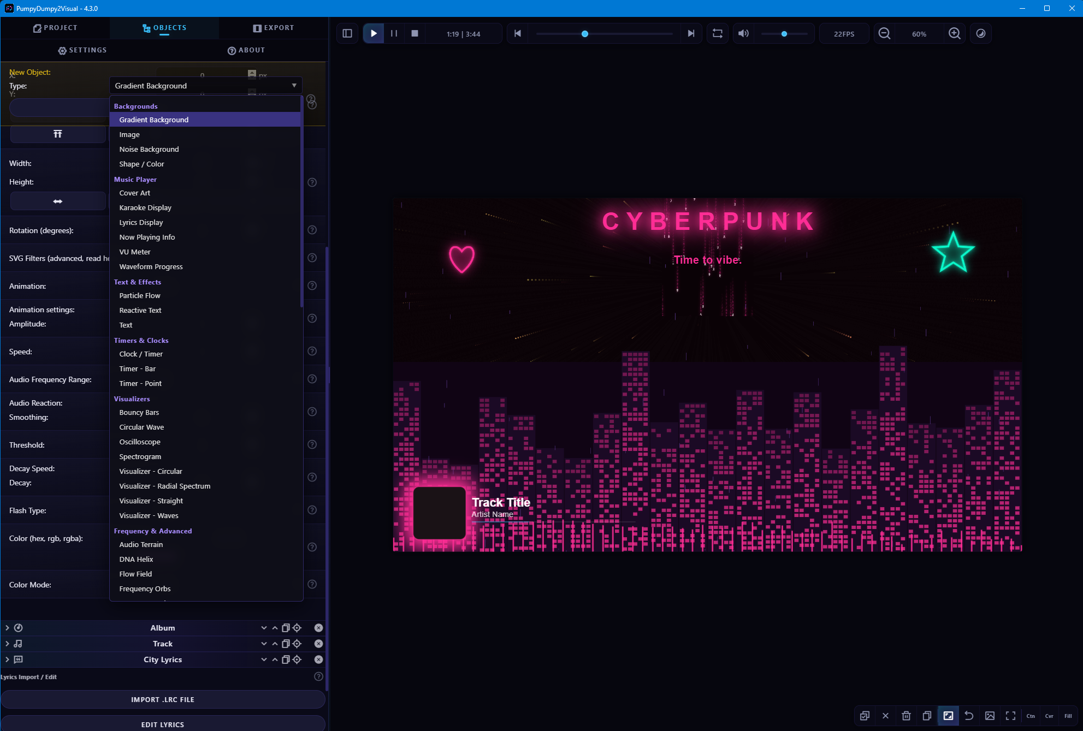The height and width of the screenshot is (731, 1083).
Task: Expand the City Lyrics object row
Action: click(x=7, y=659)
